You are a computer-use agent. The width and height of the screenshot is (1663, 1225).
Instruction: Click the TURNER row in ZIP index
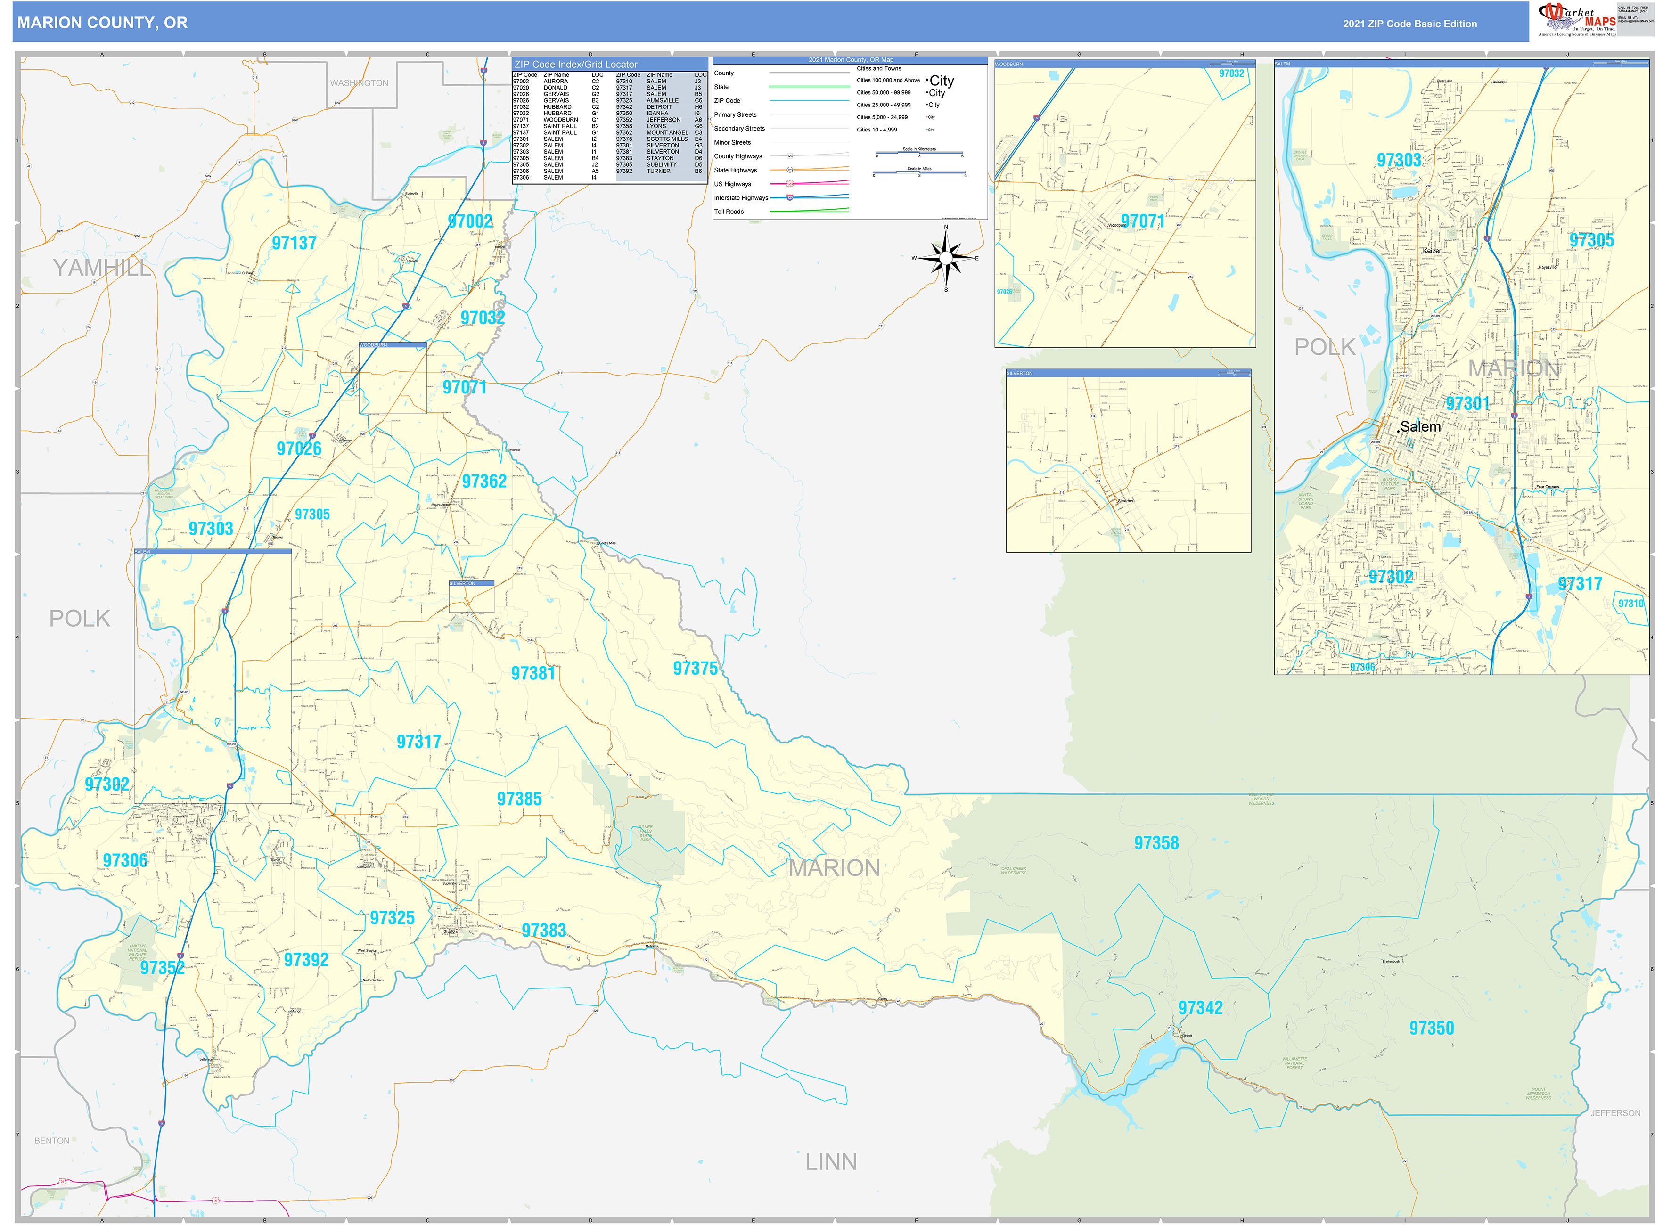660,171
